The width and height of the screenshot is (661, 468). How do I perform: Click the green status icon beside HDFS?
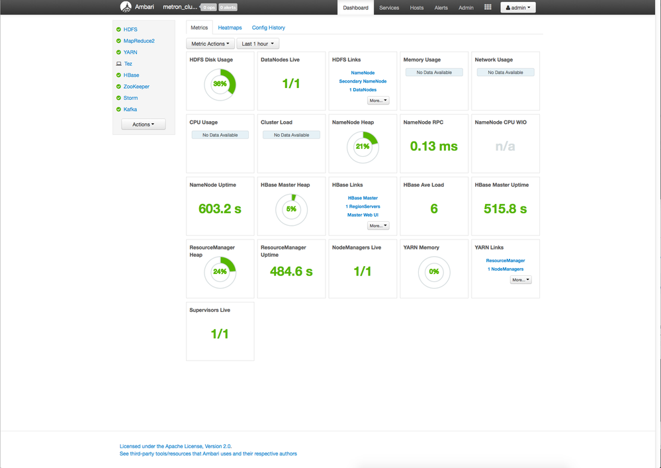click(x=119, y=29)
